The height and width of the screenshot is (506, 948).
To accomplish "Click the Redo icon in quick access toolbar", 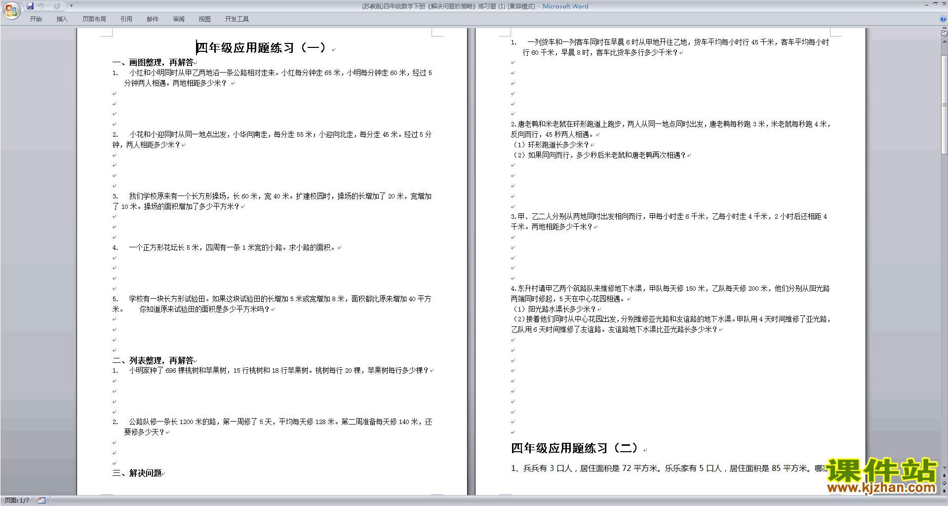I will point(57,6).
